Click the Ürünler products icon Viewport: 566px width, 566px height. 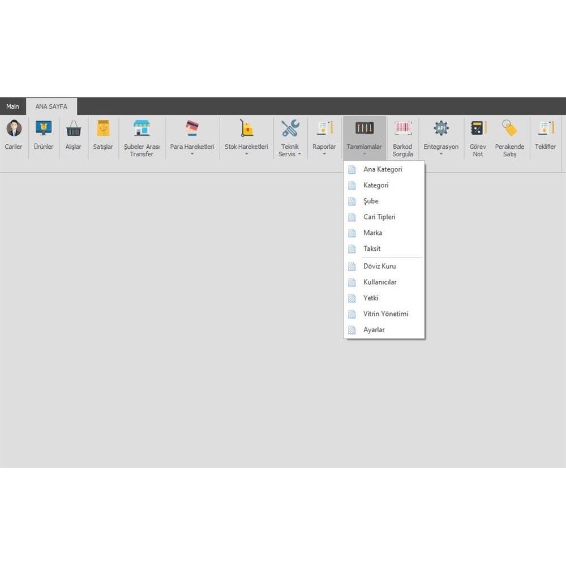[x=44, y=129]
